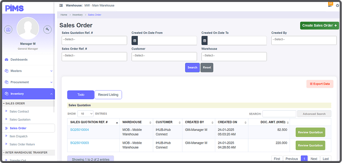
Task: Toggle sort on Created On column header
Action: (x=231, y=122)
